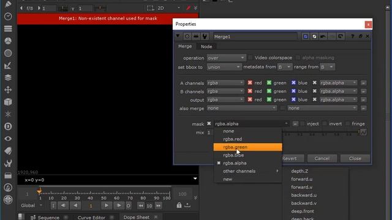Float the Merge1 properties panel

(x=361, y=37)
